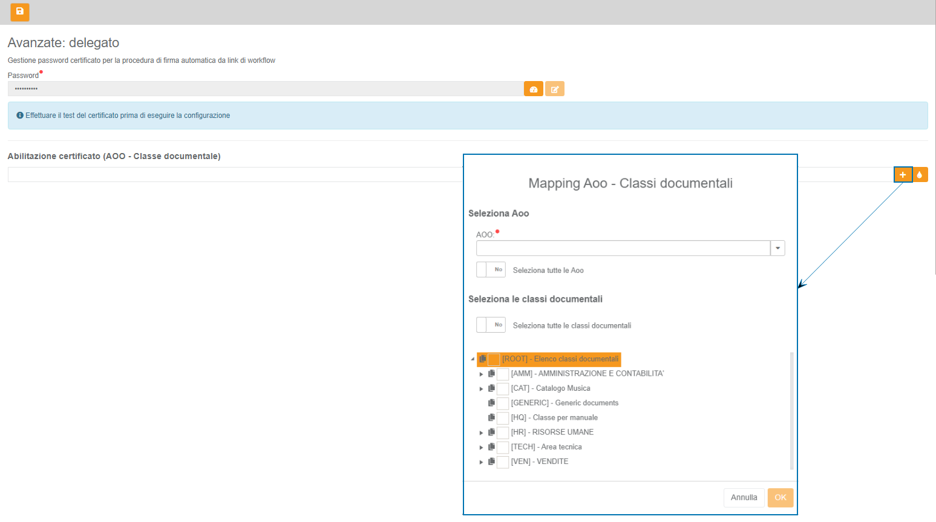Click the Annulla button
Screen dimensions: 936x522
point(744,498)
